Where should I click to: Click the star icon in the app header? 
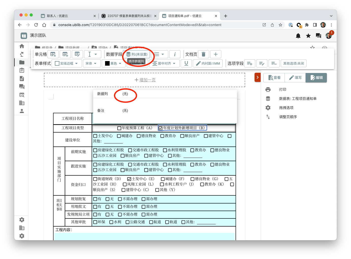308,36
